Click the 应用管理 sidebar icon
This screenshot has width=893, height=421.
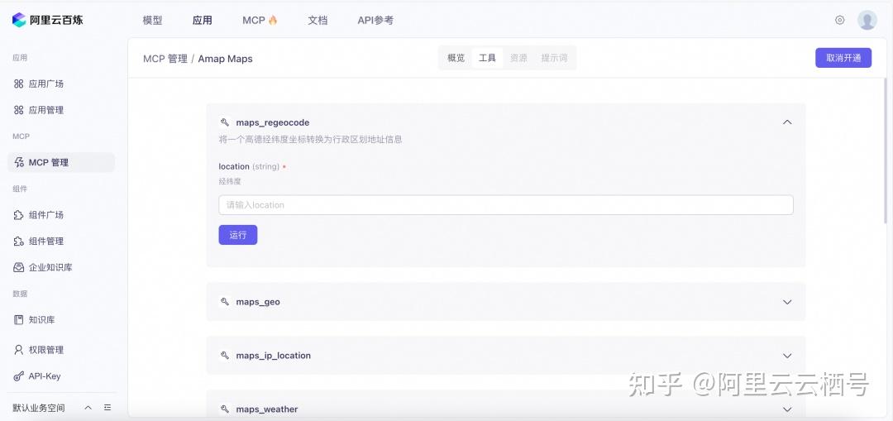(18, 110)
